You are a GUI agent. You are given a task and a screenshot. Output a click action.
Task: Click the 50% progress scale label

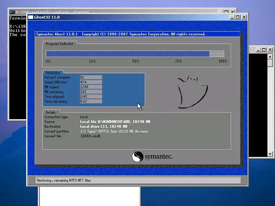pos(135,61)
